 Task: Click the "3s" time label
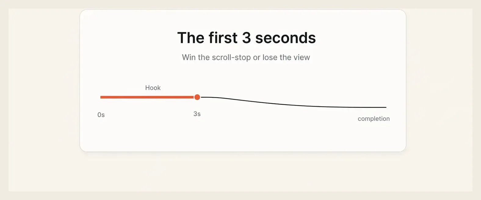[197, 114]
